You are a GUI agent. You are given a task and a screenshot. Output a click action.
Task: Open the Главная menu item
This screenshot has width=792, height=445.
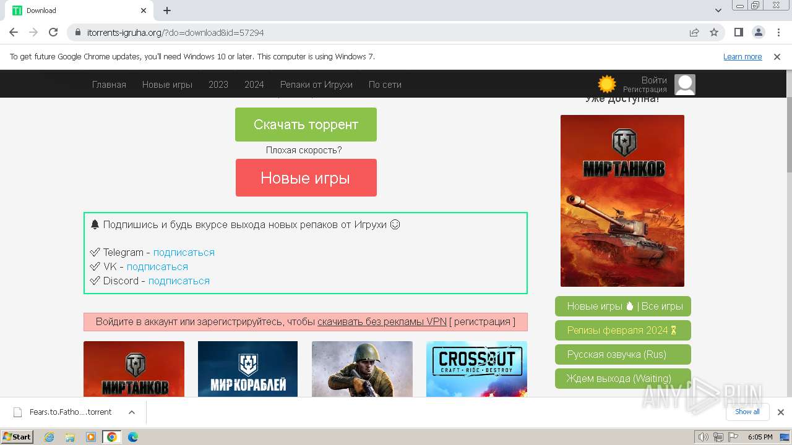pyautogui.click(x=109, y=85)
